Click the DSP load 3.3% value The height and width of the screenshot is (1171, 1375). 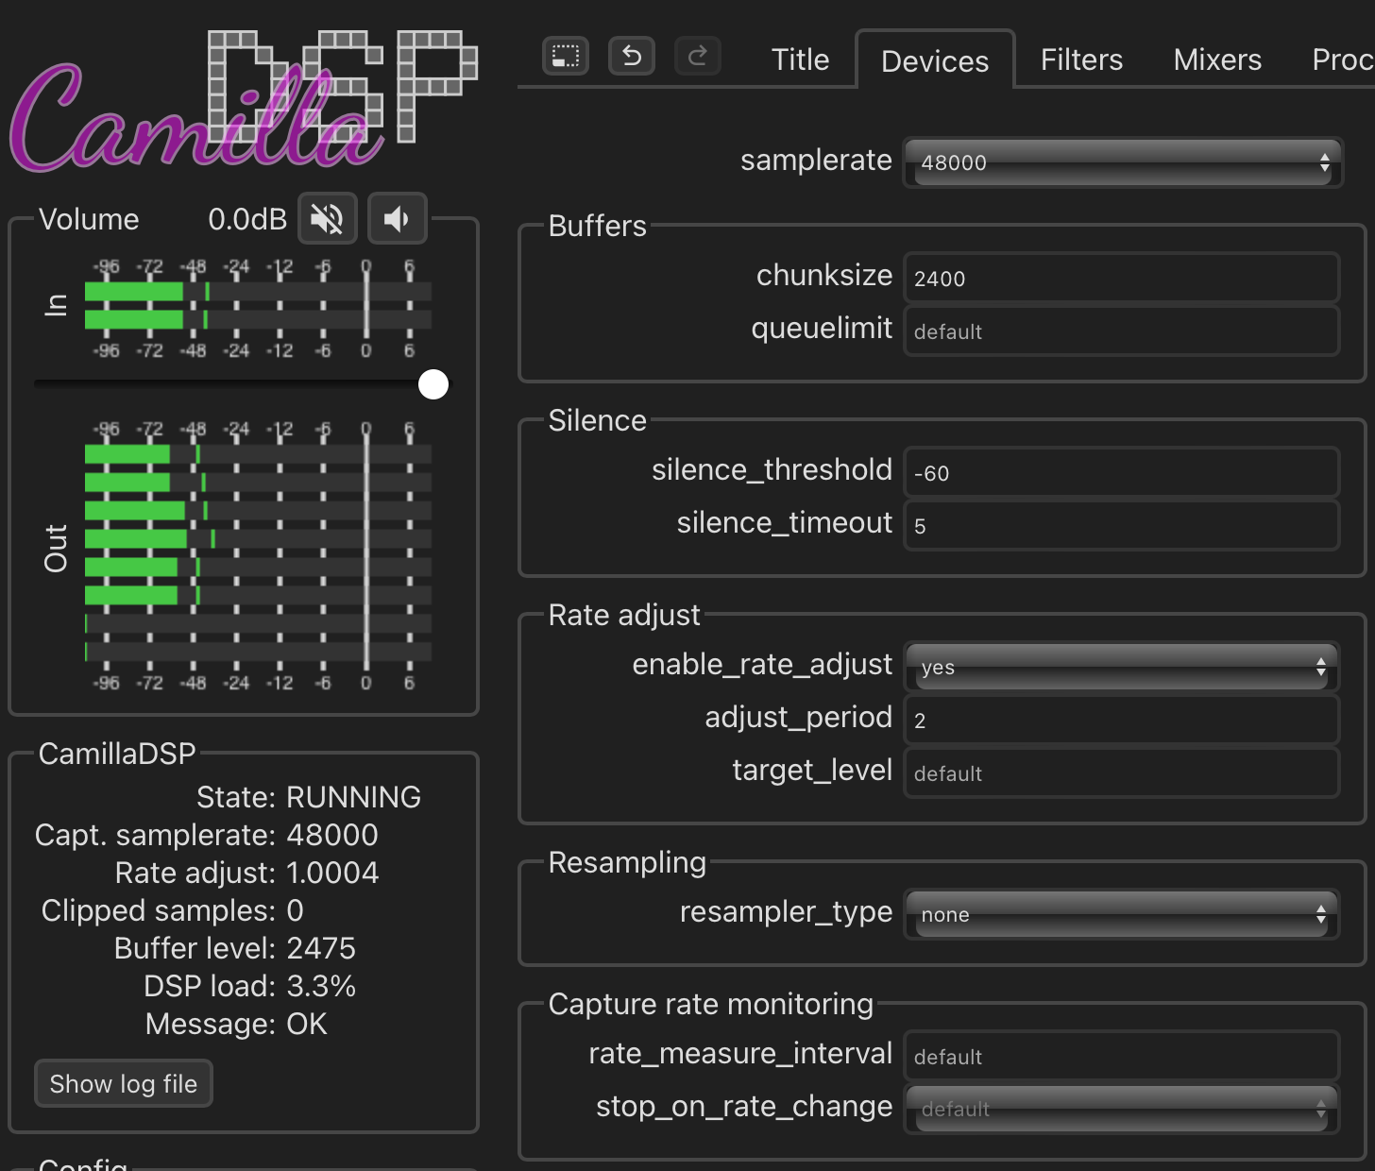(321, 986)
